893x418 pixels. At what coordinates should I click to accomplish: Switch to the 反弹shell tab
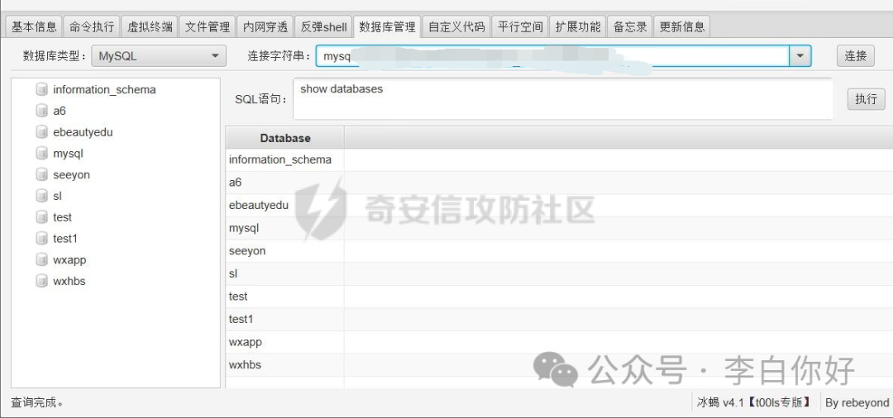[323, 26]
